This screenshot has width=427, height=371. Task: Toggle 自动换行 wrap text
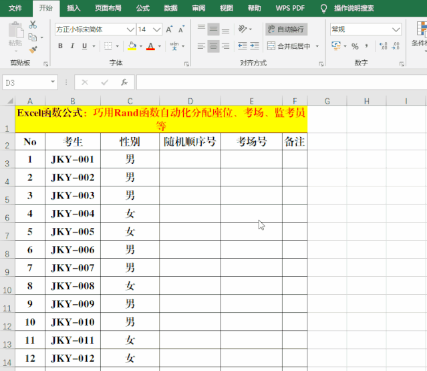(286, 29)
